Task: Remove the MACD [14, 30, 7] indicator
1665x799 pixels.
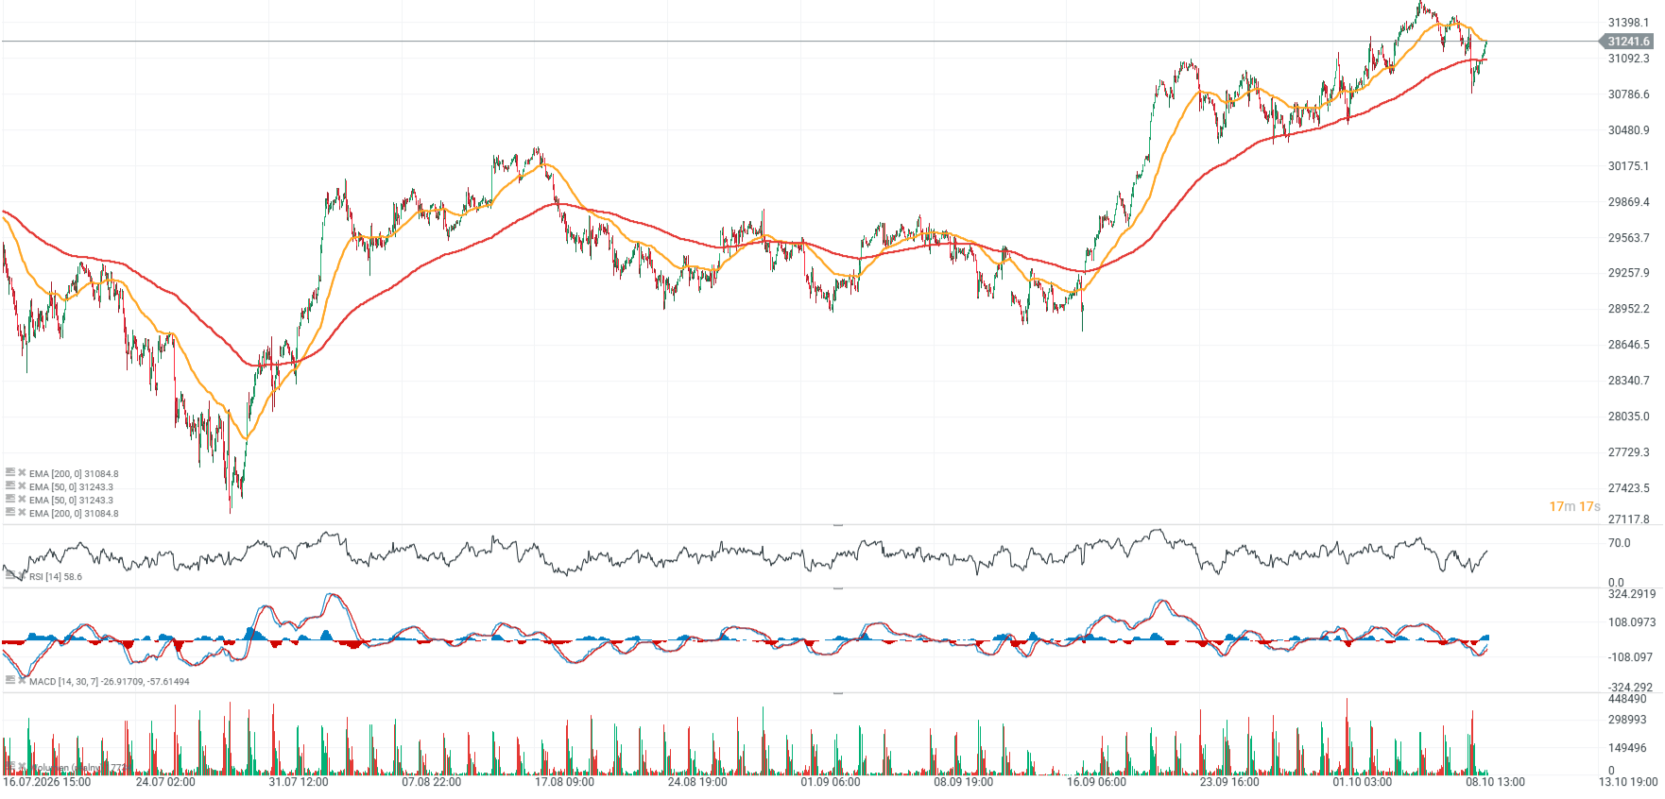Action: click(22, 680)
